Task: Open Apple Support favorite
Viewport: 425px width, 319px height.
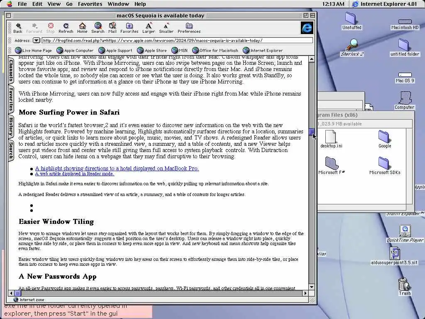Action: (x=115, y=50)
